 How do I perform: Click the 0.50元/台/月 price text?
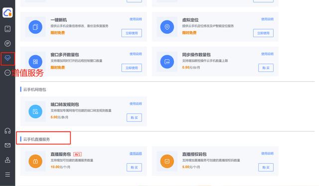(x=191, y=67)
